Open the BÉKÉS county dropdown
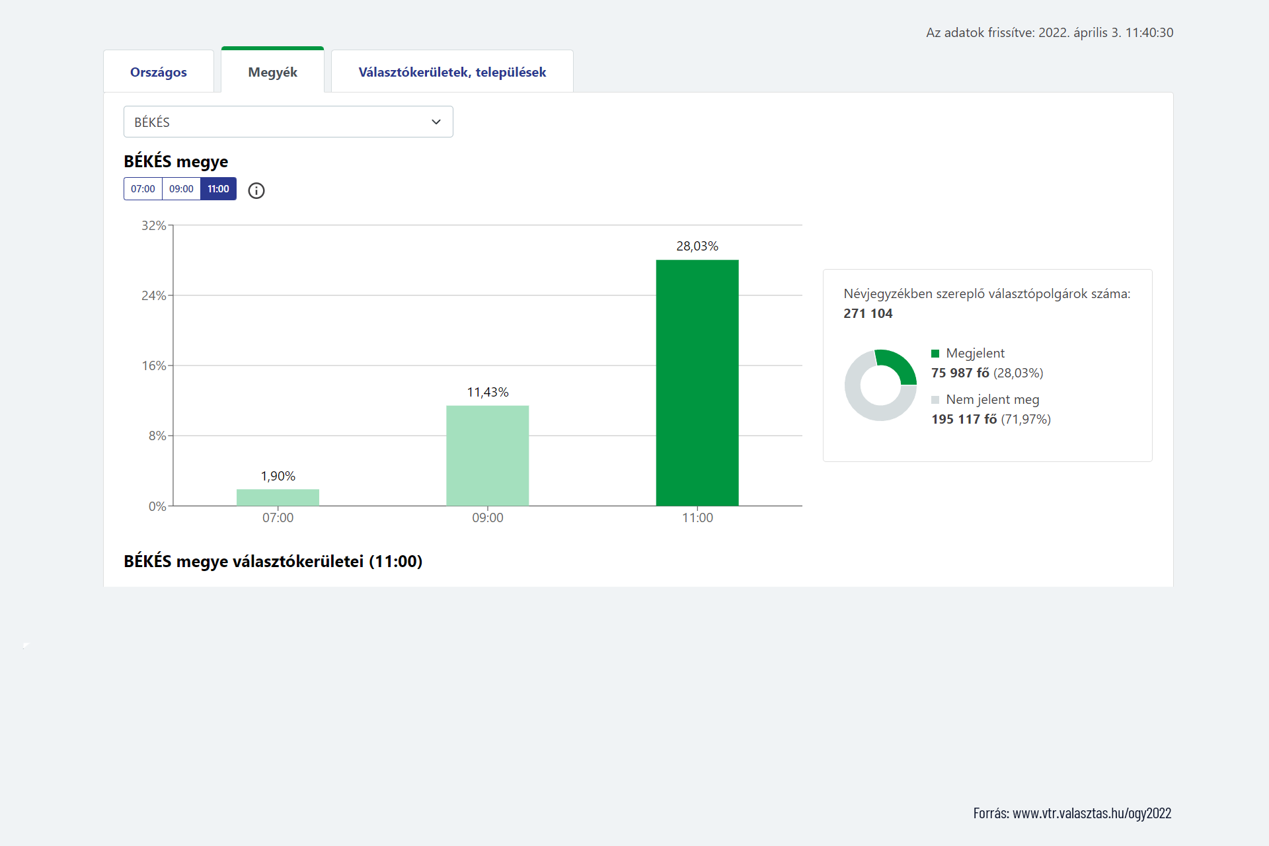Screen dimensions: 1269x846 pyautogui.click(x=288, y=122)
